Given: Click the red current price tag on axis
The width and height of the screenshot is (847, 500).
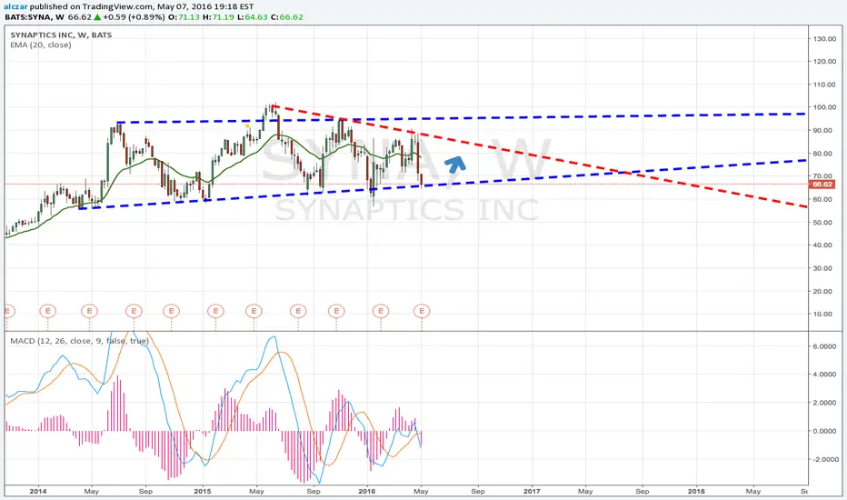Looking at the screenshot, I should coord(822,185).
